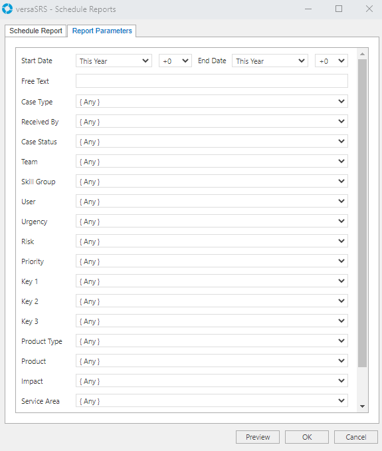Click into the Free Text input field

pos(212,81)
